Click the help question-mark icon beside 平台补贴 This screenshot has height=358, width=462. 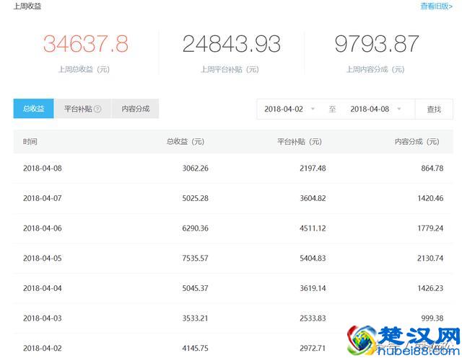tap(97, 109)
